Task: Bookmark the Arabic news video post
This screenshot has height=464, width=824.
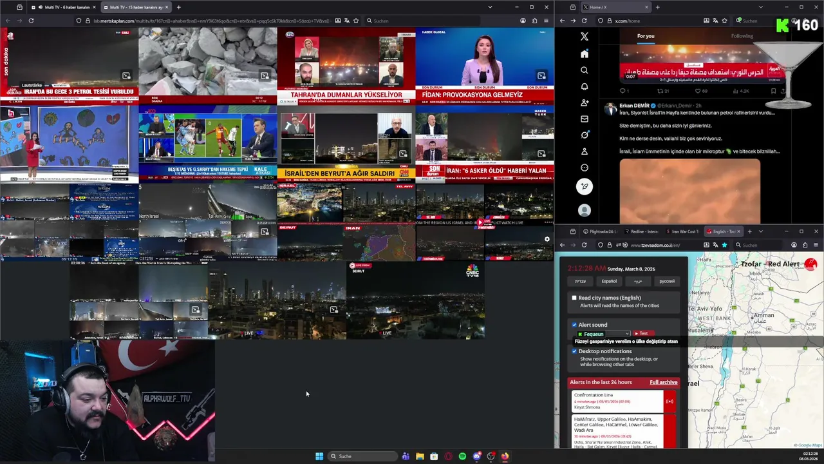Action: click(x=774, y=91)
